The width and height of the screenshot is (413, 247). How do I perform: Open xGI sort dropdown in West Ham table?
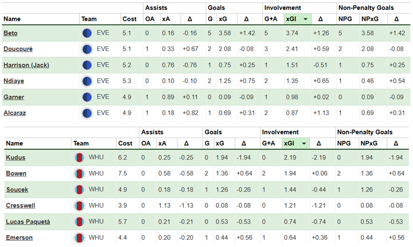coord(303,143)
